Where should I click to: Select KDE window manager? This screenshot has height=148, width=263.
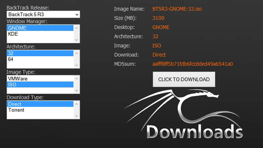coord(40,34)
